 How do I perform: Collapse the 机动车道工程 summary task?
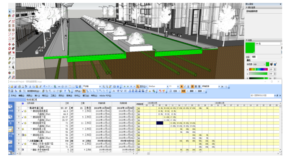28,108
